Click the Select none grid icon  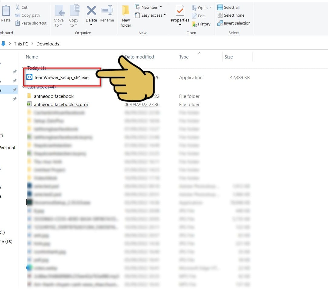(x=220, y=15)
